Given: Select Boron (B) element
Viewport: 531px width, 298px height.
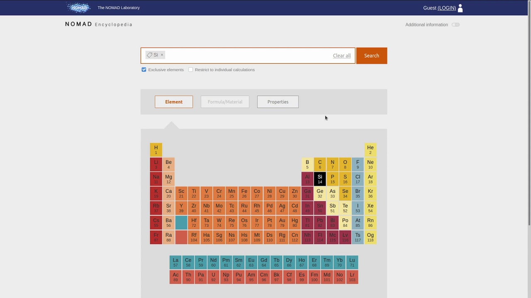Looking at the screenshot, I should point(307,164).
